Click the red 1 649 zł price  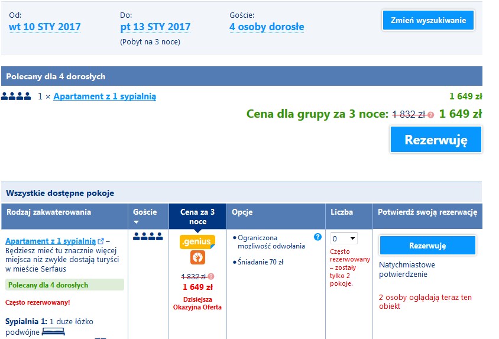coord(197,287)
